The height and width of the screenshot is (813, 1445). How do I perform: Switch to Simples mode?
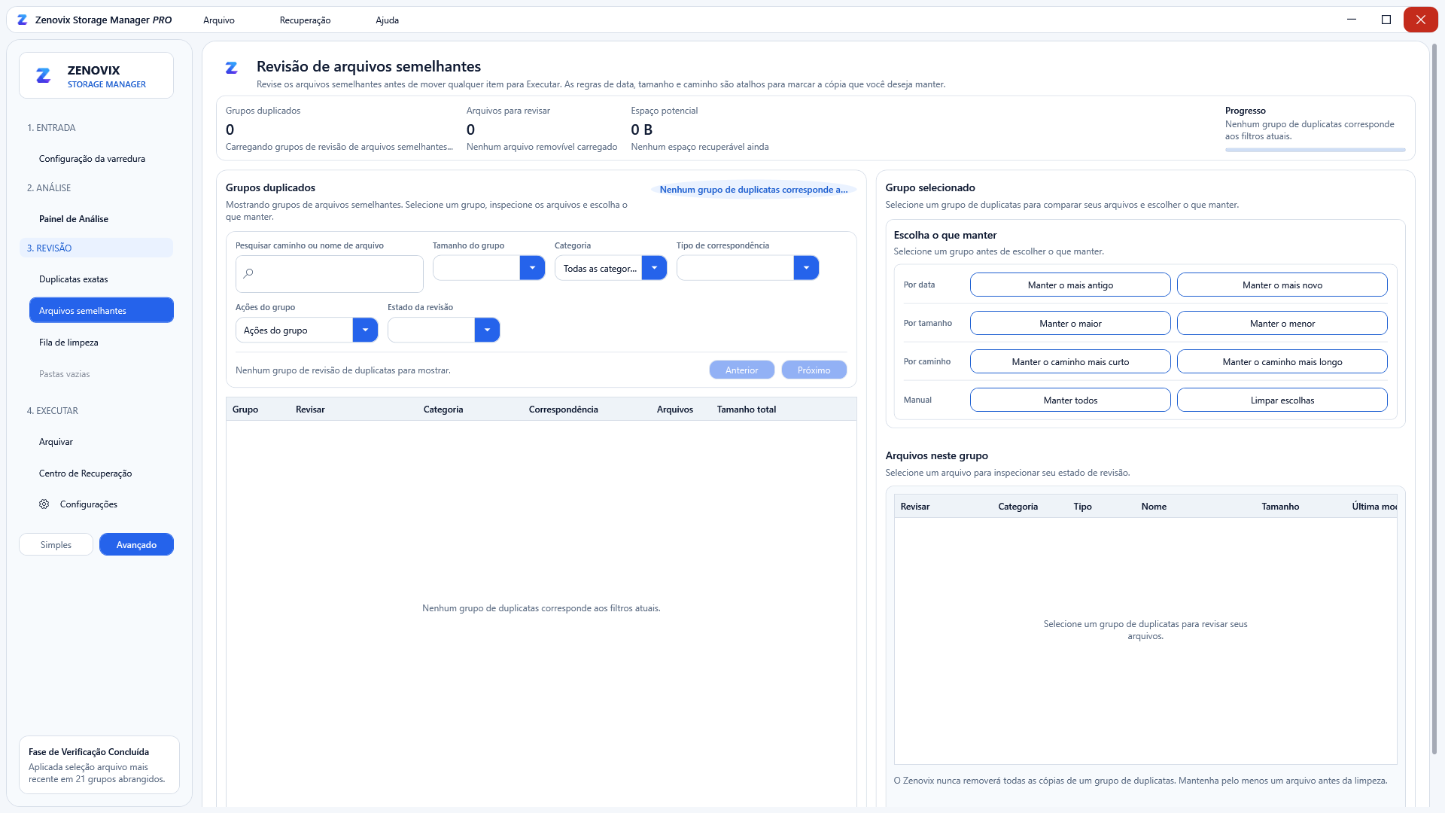pos(56,544)
